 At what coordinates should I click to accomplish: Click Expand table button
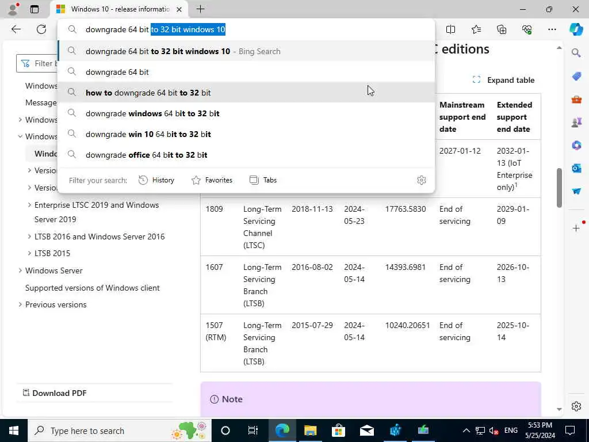pos(503,80)
